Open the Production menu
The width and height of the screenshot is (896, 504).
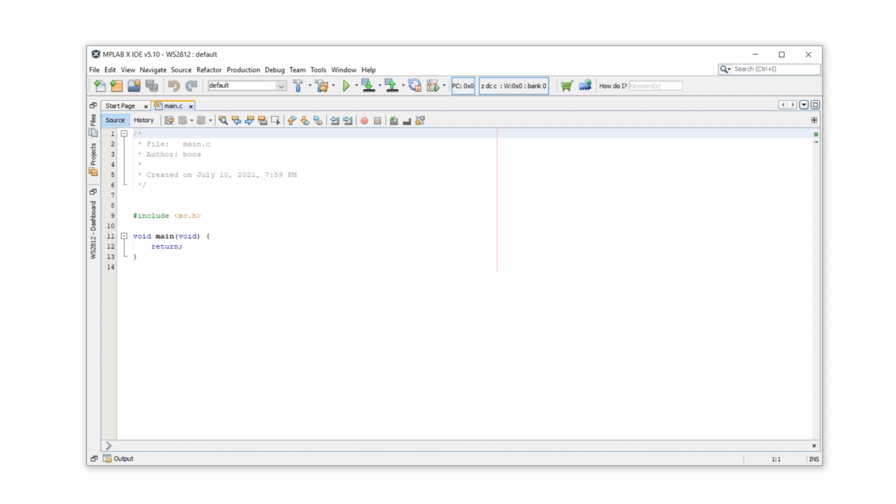(x=243, y=70)
